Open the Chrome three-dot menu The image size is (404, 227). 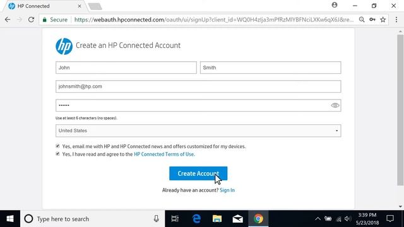coord(396,20)
